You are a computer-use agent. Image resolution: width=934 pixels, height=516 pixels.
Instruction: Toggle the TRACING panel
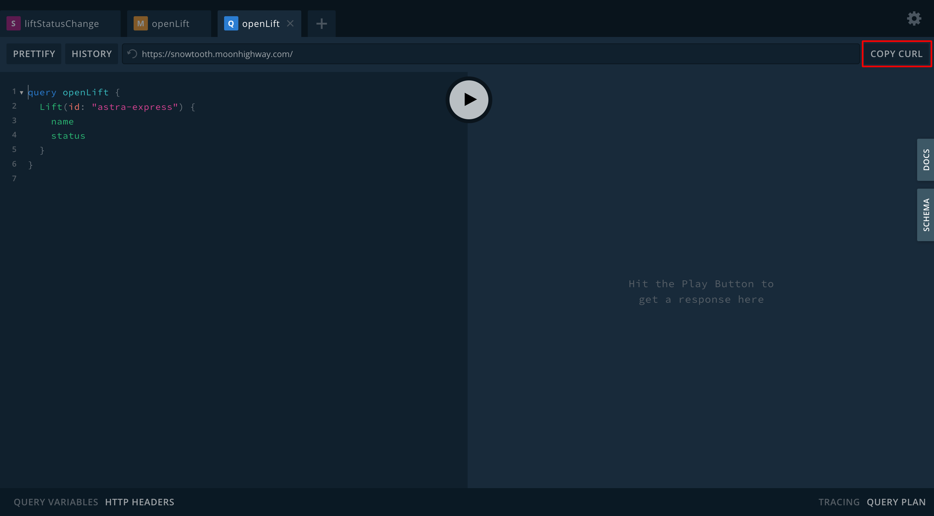click(839, 502)
